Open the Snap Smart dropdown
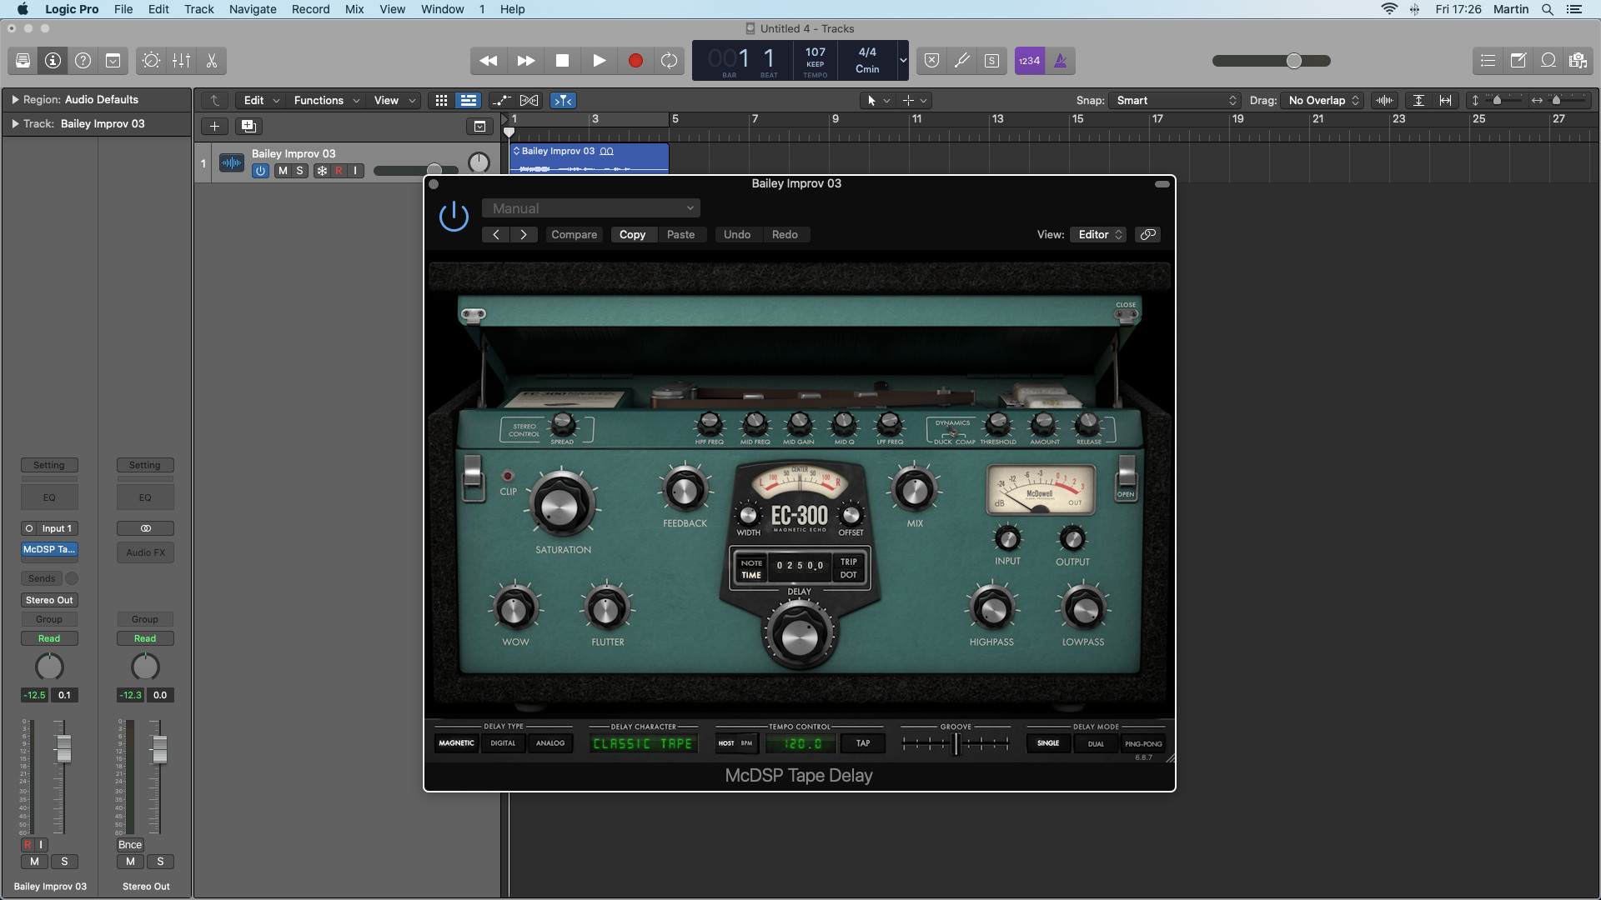The image size is (1601, 900). 1176,101
